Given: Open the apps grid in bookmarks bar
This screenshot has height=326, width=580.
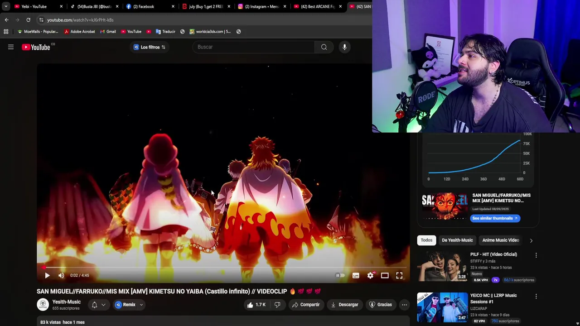Looking at the screenshot, I should point(6,32).
